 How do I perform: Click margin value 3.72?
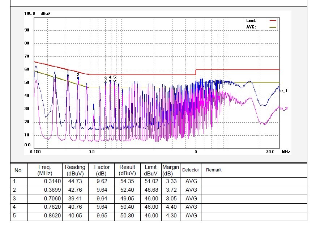pyautogui.click(x=171, y=190)
